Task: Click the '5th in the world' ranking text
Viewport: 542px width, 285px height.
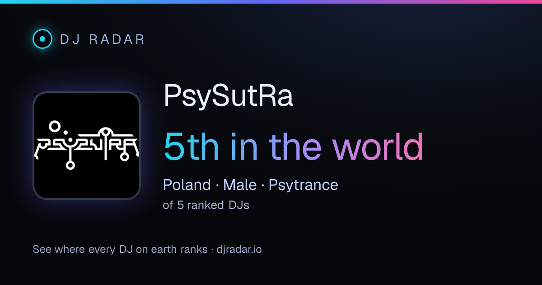Action: pos(294,147)
